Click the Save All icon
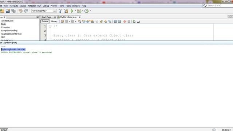Image resolution: width=233 pixels, height=131 pixels. click(x=13, y=11)
